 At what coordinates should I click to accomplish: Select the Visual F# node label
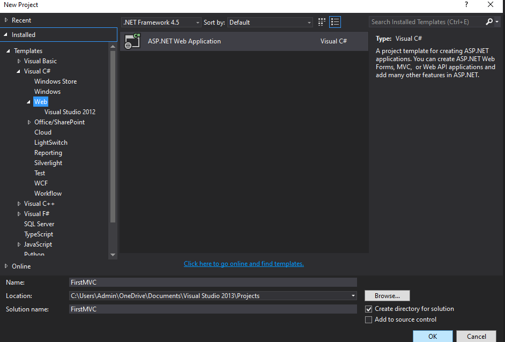[x=36, y=214]
